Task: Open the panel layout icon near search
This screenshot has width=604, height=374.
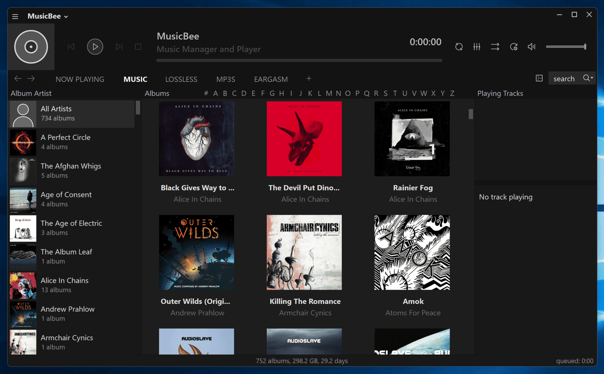Action: 539,78
